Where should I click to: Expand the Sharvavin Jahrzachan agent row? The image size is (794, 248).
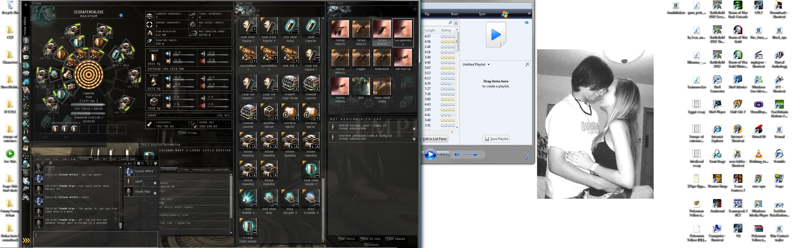click(x=414, y=139)
